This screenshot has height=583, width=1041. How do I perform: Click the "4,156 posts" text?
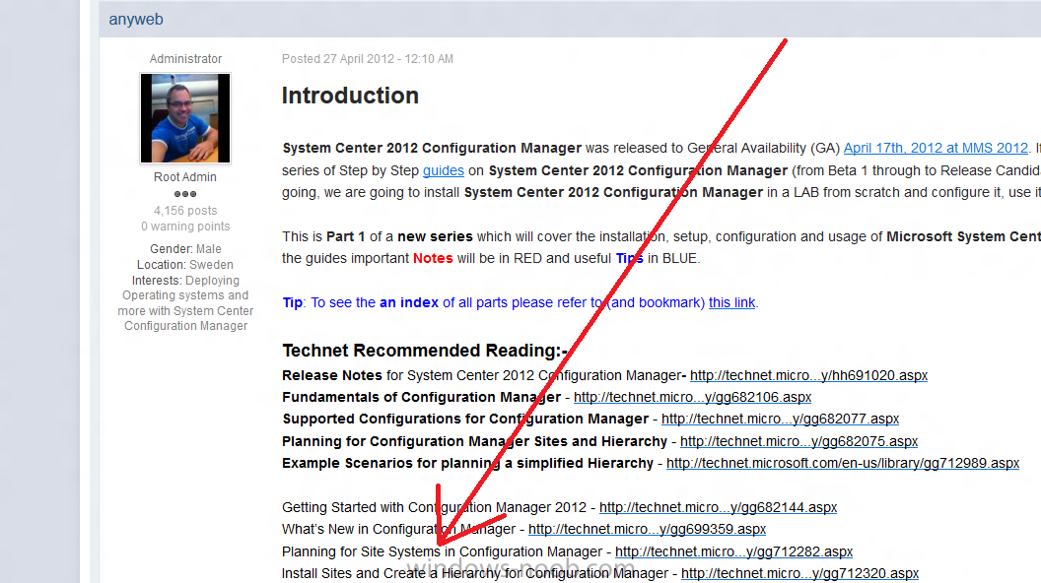[x=185, y=210]
